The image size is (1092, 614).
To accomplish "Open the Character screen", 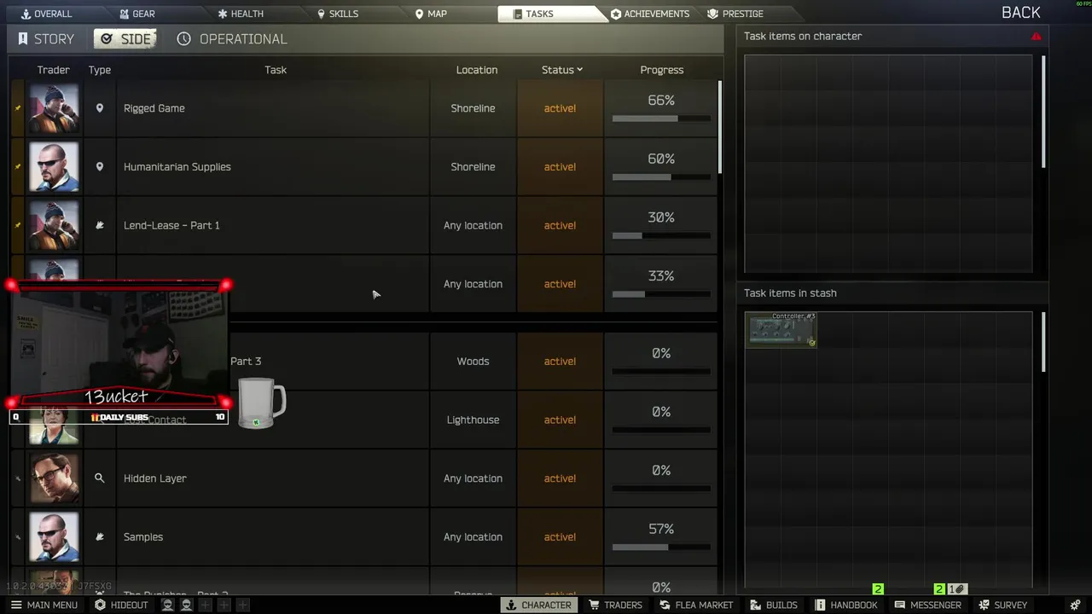I will point(538,605).
